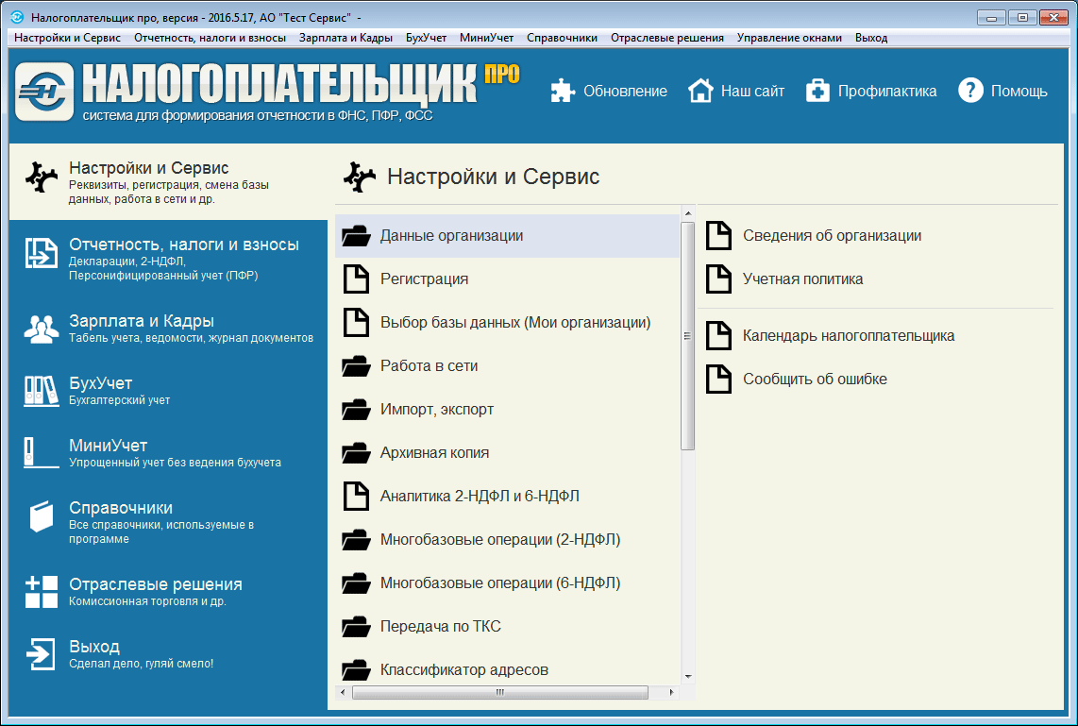Viewport: 1078px width, 726px height.
Task: Click the Наш сайт link in header
Action: (752, 91)
